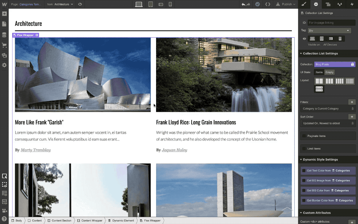Switch to mobile portrait viewport
Viewport: 358px width, 224px height.
click(170, 4)
